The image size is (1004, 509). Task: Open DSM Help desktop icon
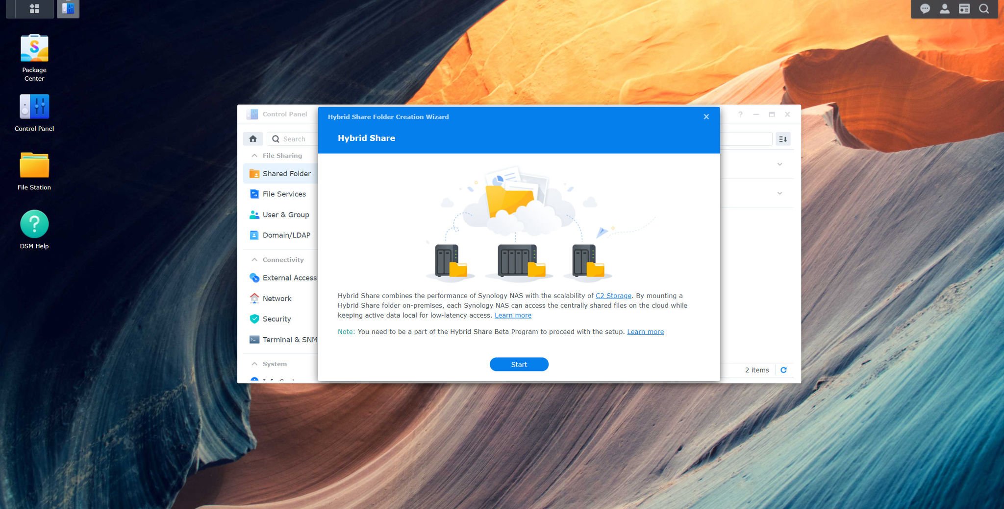tap(34, 230)
